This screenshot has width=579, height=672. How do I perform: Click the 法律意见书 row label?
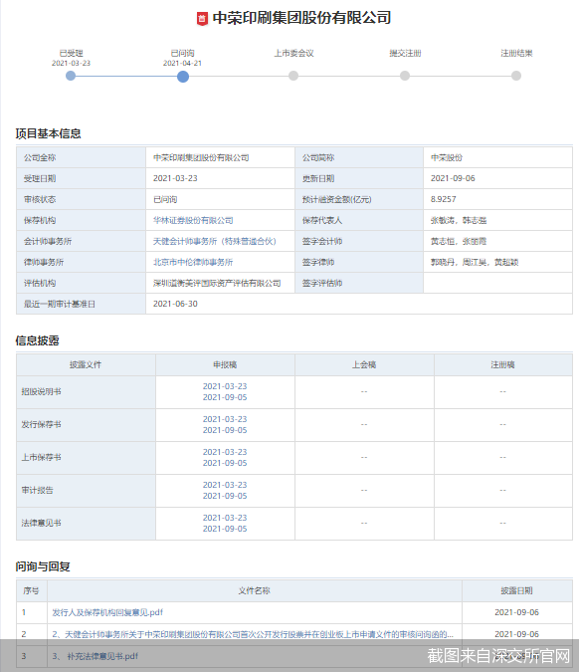click(x=42, y=523)
